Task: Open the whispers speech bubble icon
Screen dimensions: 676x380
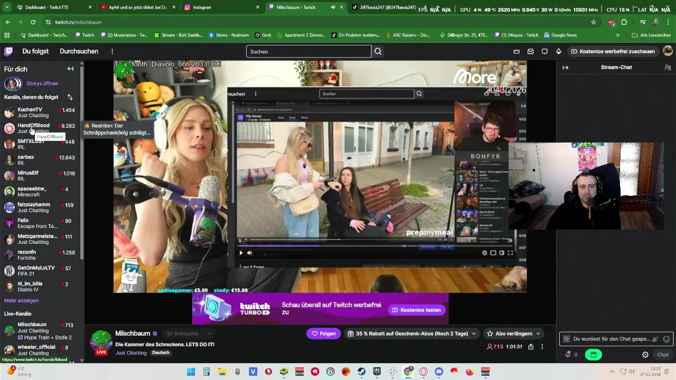Action: (x=544, y=51)
